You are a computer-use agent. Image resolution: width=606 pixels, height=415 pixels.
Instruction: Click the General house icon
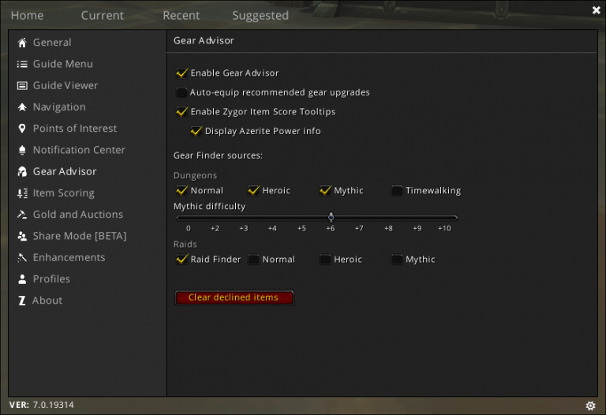coord(22,43)
